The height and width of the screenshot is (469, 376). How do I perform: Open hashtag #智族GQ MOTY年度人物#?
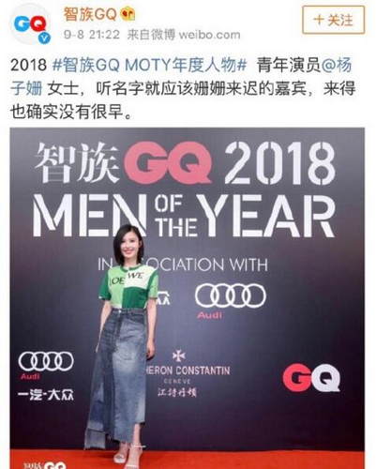(149, 66)
